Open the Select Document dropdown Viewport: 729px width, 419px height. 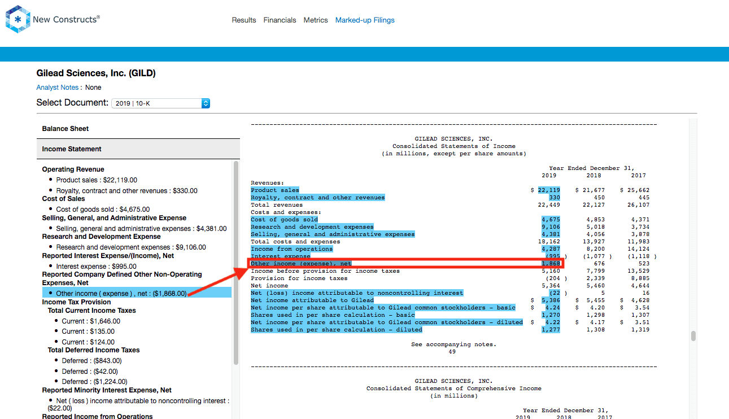click(161, 103)
